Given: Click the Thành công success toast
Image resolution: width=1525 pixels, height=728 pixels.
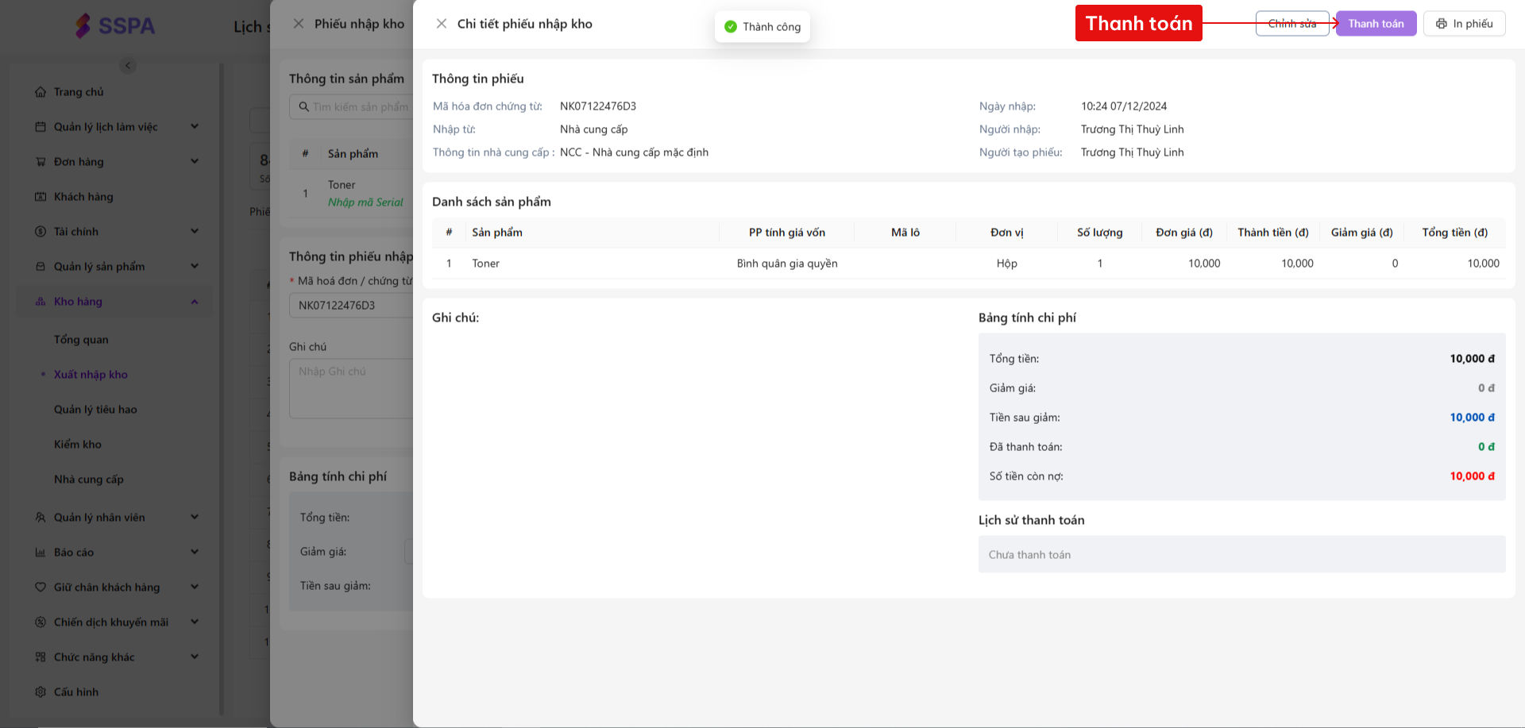Looking at the screenshot, I should tap(762, 27).
